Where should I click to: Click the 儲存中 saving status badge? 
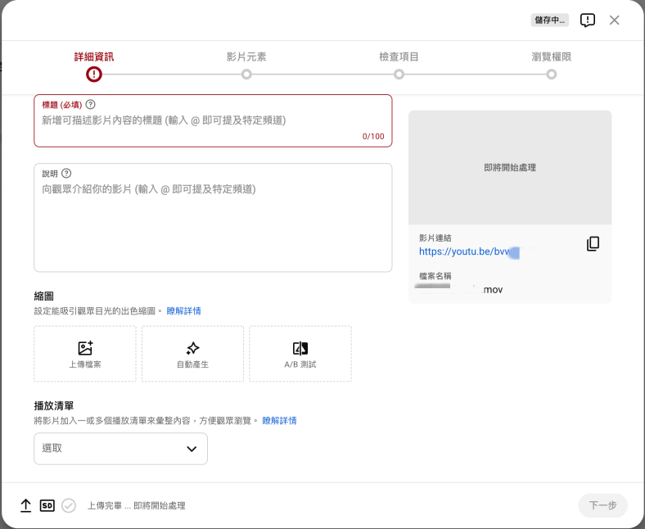click(549, 20)
